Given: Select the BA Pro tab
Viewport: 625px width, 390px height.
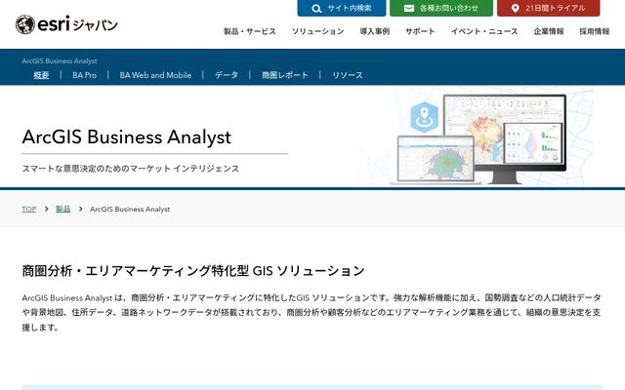Looking at the screenshot, I should [x=85, y=75].
